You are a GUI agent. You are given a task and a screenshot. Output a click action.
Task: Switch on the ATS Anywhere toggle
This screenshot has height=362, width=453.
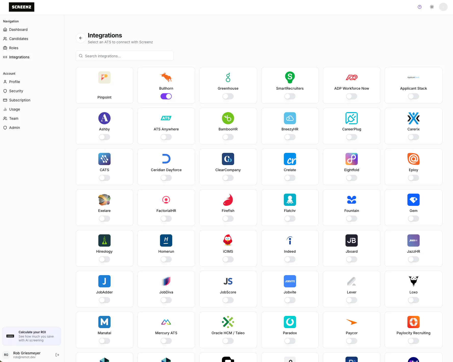[166, 137]
